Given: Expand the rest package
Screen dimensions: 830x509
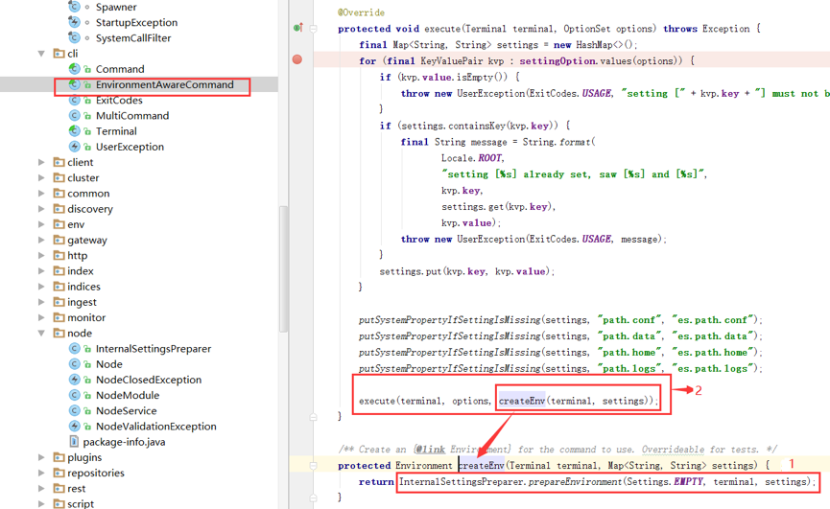Looking at the screenshot, I should point(41,488).
